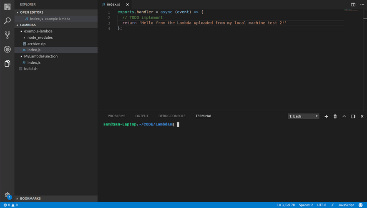Screen dimensions: 367x208
Task: Change language mode via JavaScript indicator
Action: click(346, 205)
